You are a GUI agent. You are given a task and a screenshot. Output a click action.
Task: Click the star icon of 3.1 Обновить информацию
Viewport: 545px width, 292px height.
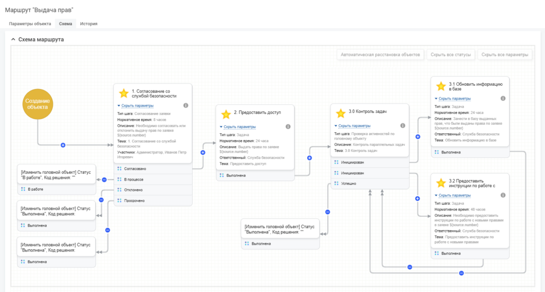tap(441, 86)
